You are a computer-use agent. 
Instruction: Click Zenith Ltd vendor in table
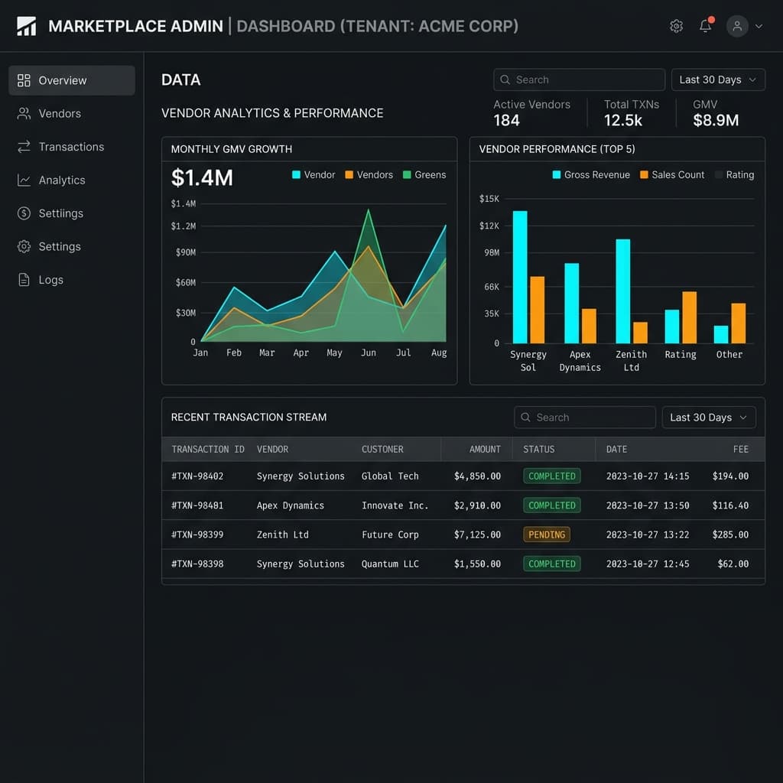pyautogui.click(x=283, y=534)
